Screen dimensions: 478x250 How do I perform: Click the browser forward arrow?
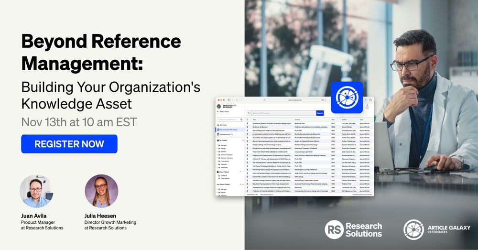coord(241,100)
